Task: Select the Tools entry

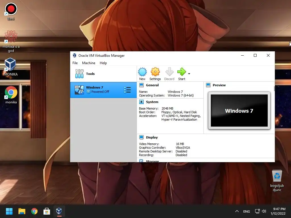Action: pyautogui.click(x=103, y=74)
